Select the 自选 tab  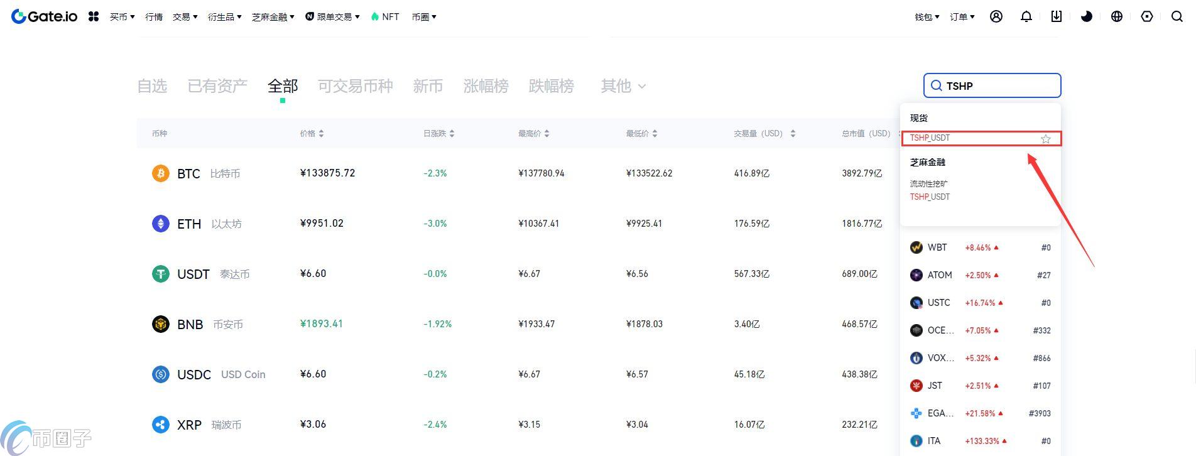click(x=152, y=86)
